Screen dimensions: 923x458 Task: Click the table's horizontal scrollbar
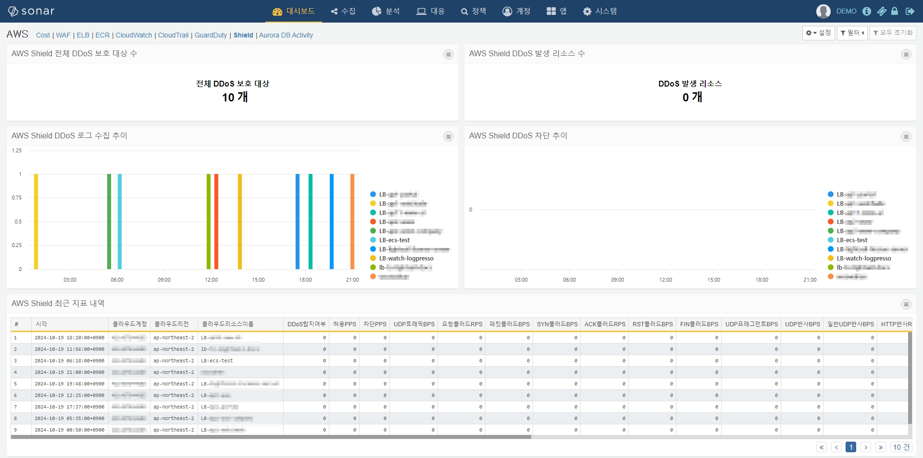[x=271, y=437]
